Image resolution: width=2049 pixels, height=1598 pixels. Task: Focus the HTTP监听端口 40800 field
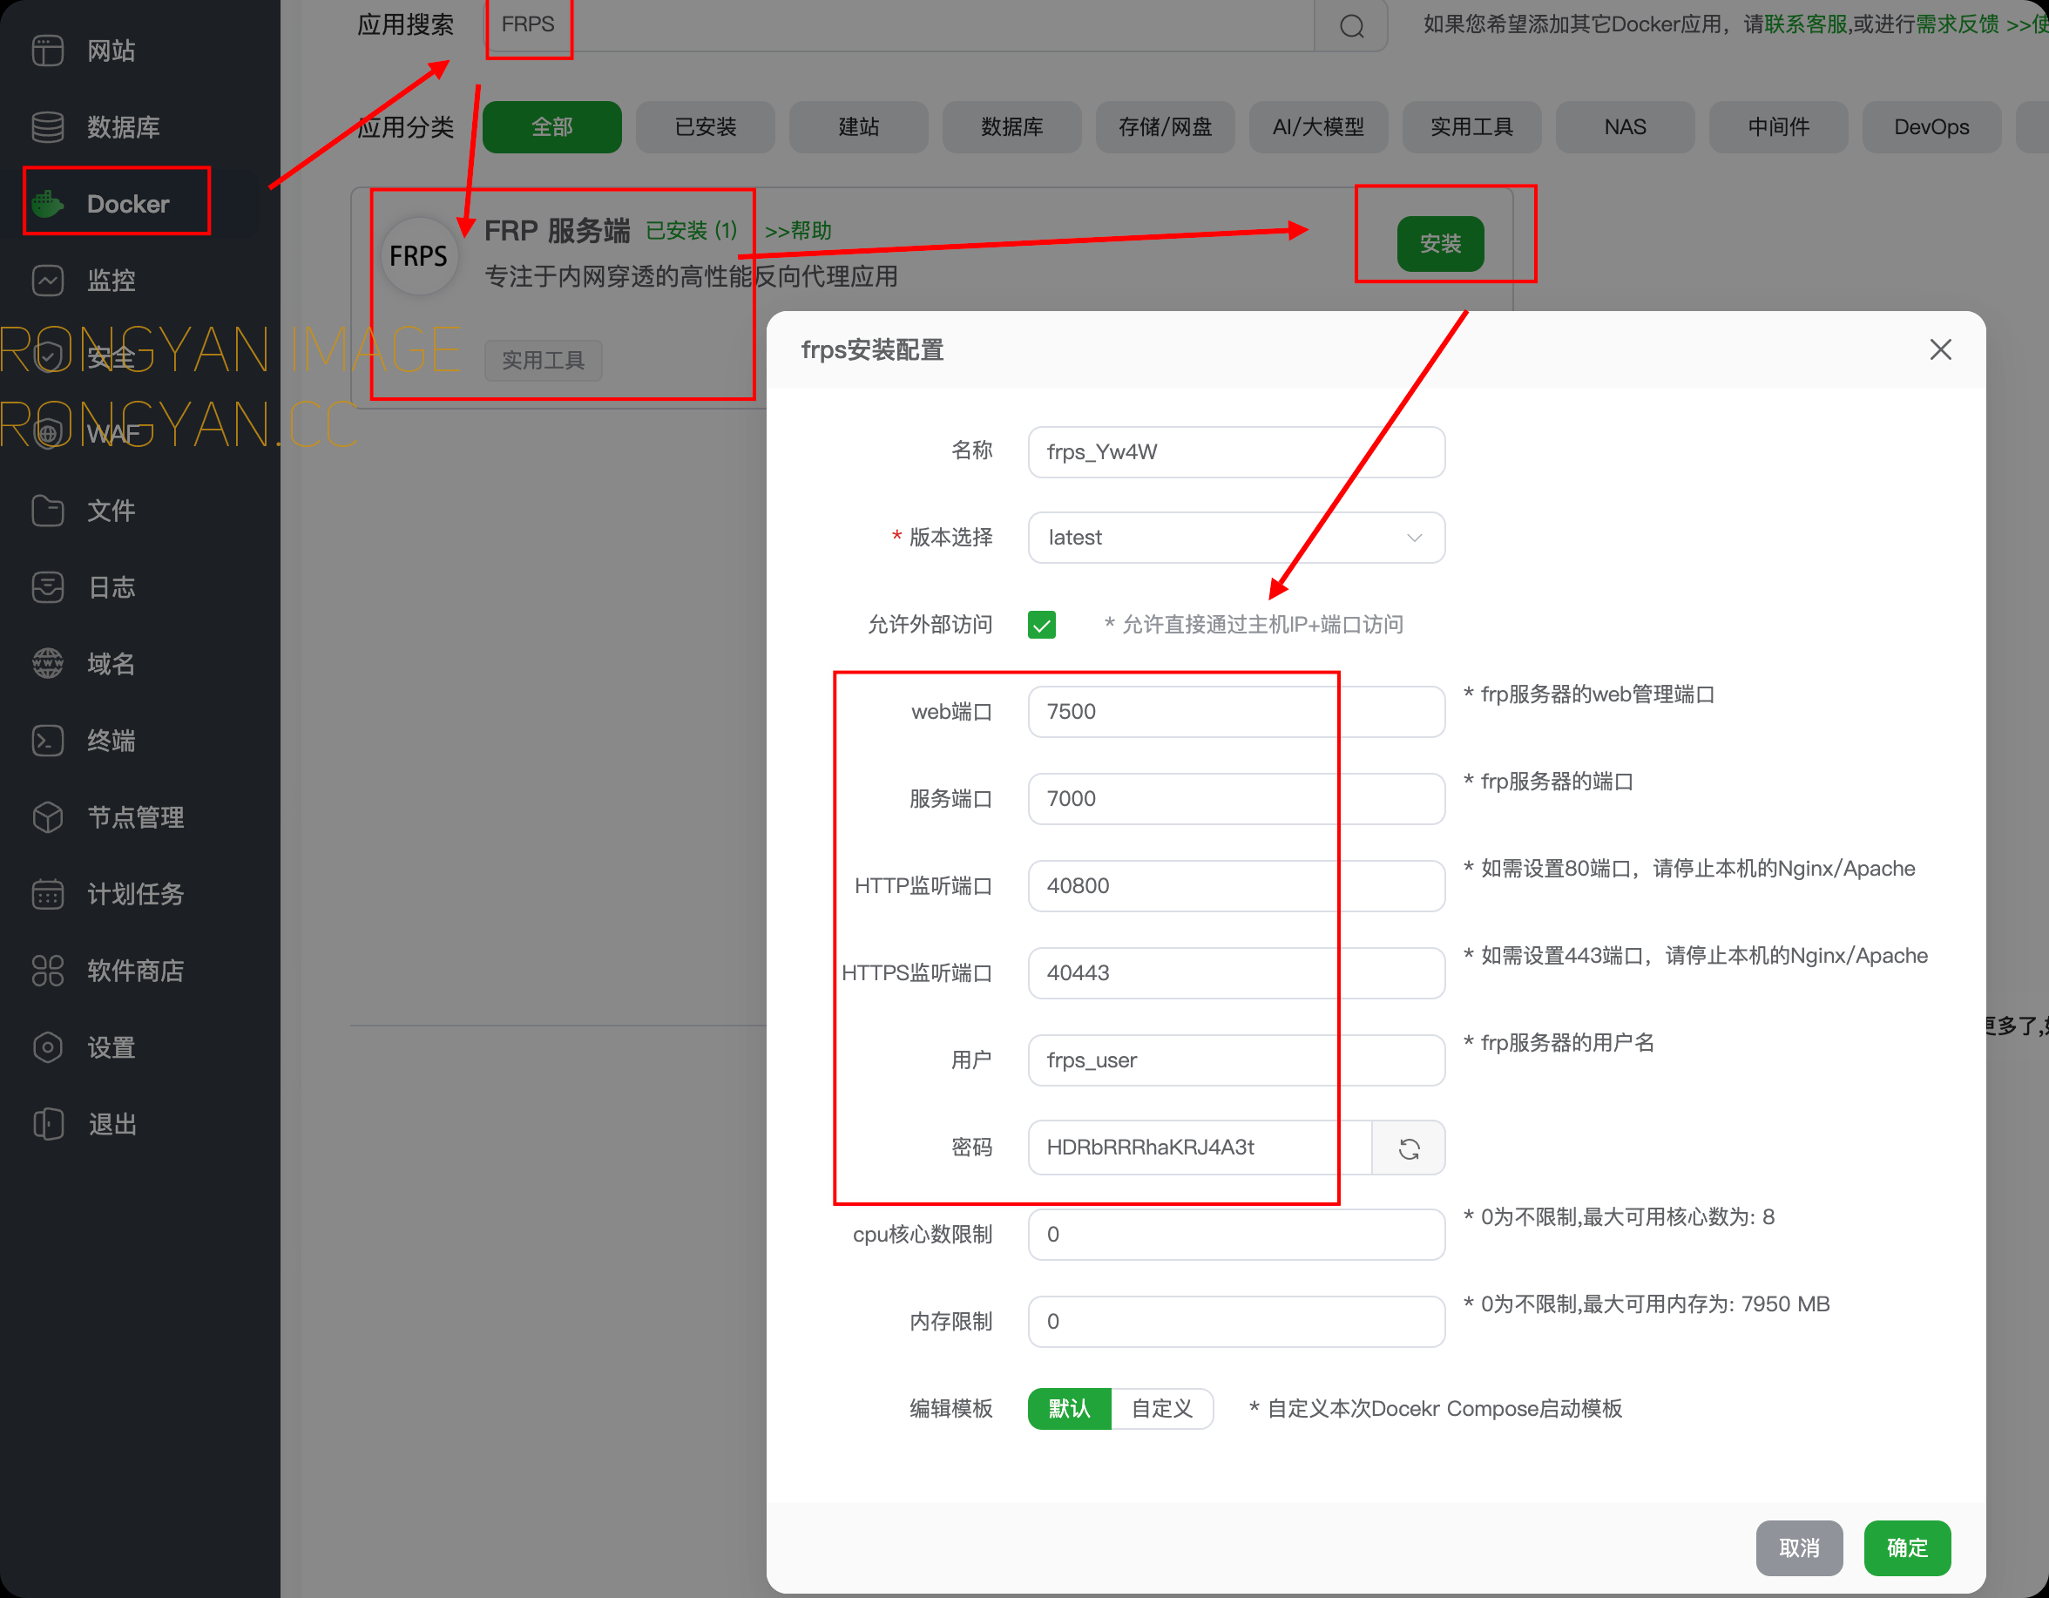(1236, 886)
